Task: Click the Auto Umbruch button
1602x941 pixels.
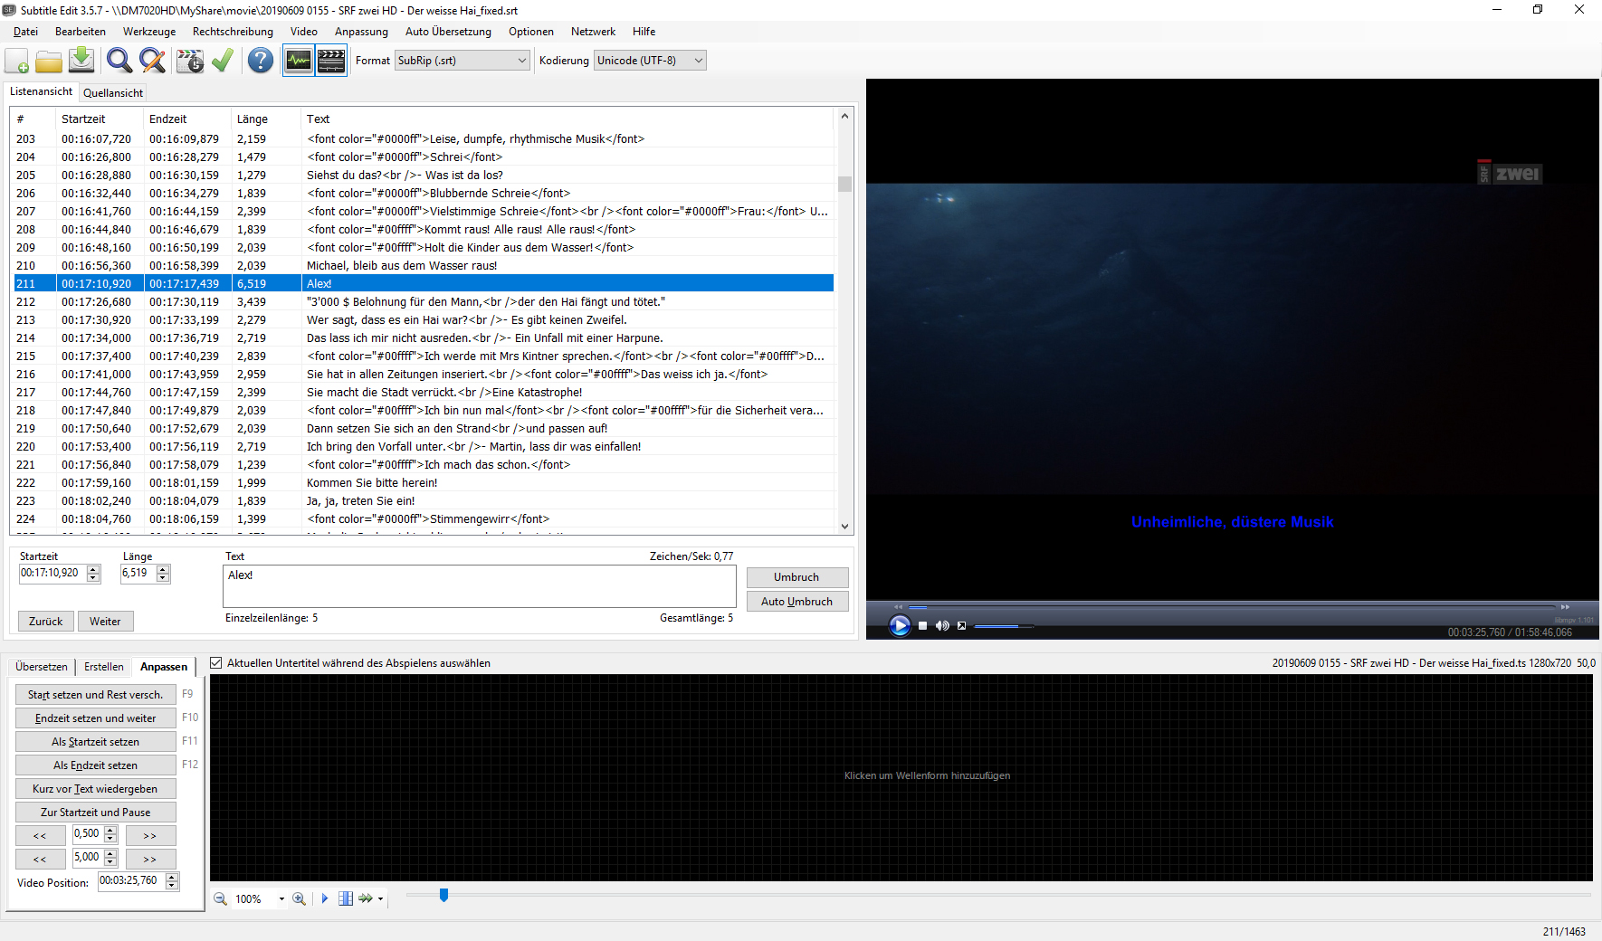Action: pos(796,602)
